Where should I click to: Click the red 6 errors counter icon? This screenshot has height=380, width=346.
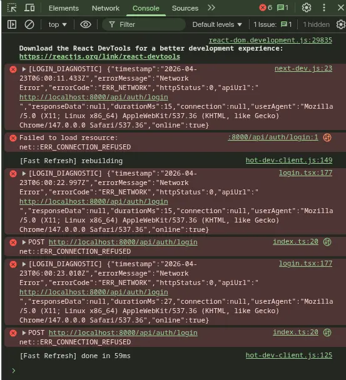tap(266, 7)
